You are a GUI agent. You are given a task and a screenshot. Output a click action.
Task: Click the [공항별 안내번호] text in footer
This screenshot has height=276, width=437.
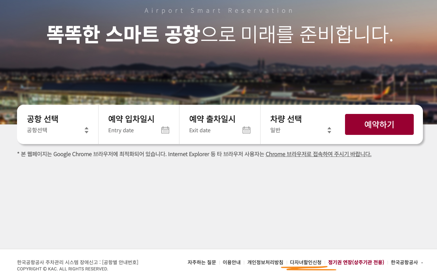point(120,262)
